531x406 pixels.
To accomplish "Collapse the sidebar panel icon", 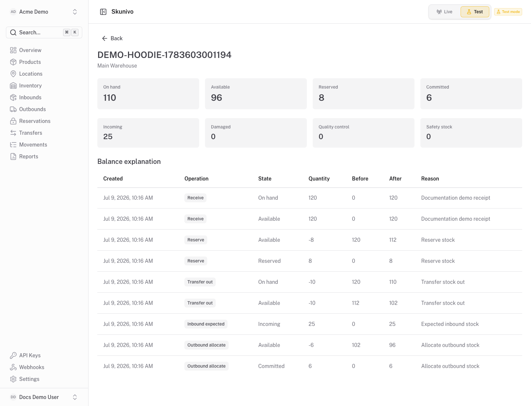I will tap(103, 12).
